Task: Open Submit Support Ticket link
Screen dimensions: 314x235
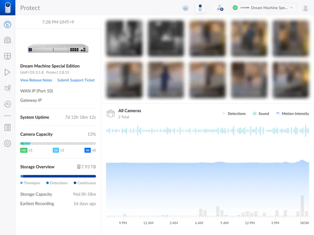Action: 76,80
